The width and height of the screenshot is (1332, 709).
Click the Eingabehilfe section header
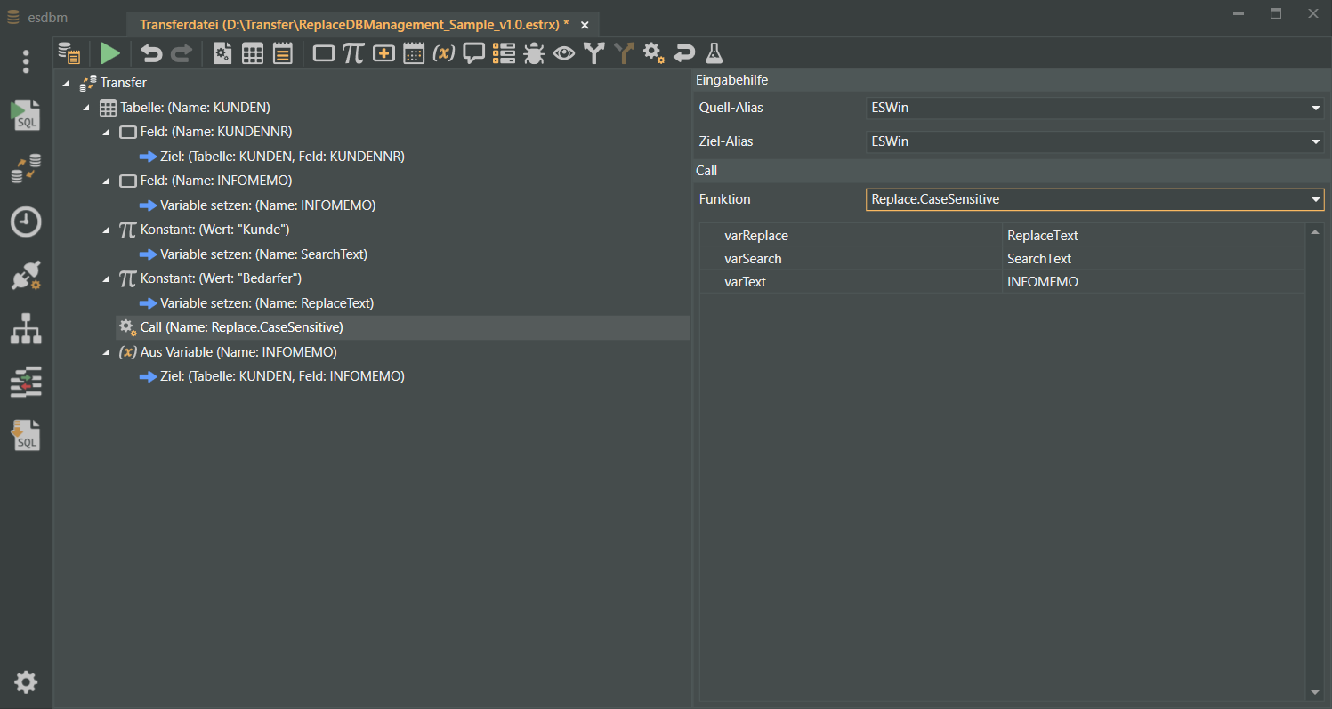click(1012, 80)
